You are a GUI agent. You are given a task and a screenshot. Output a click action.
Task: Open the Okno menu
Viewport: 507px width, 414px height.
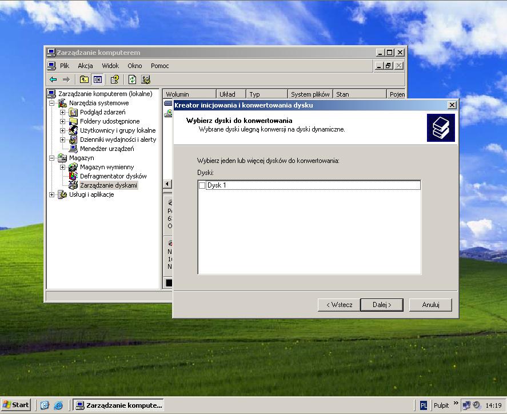point(135,66)
